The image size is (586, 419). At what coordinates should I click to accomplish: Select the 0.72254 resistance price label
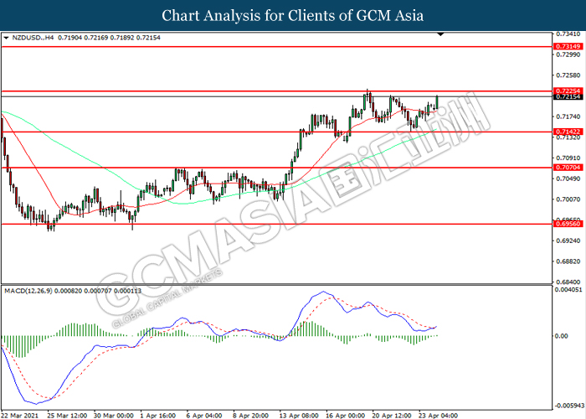point(568,91)
